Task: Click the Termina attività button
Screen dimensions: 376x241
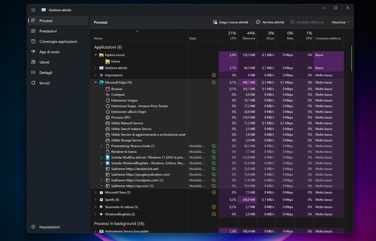Action: 270,22
